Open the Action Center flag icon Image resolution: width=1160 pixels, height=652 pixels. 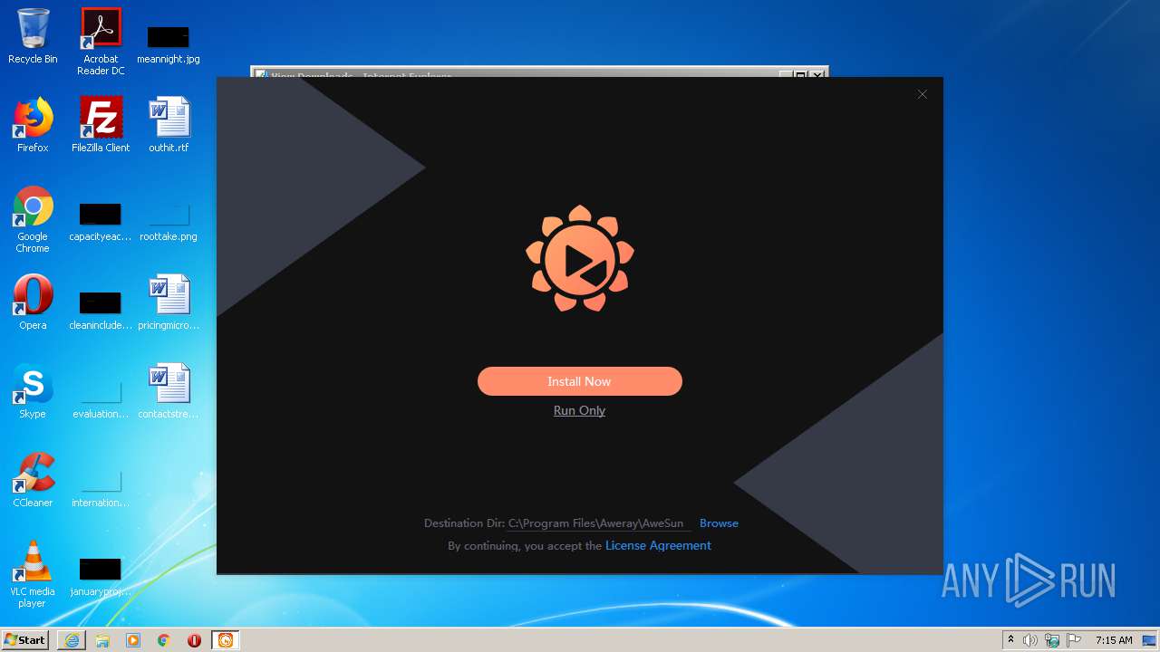(x=1074, y=640)
